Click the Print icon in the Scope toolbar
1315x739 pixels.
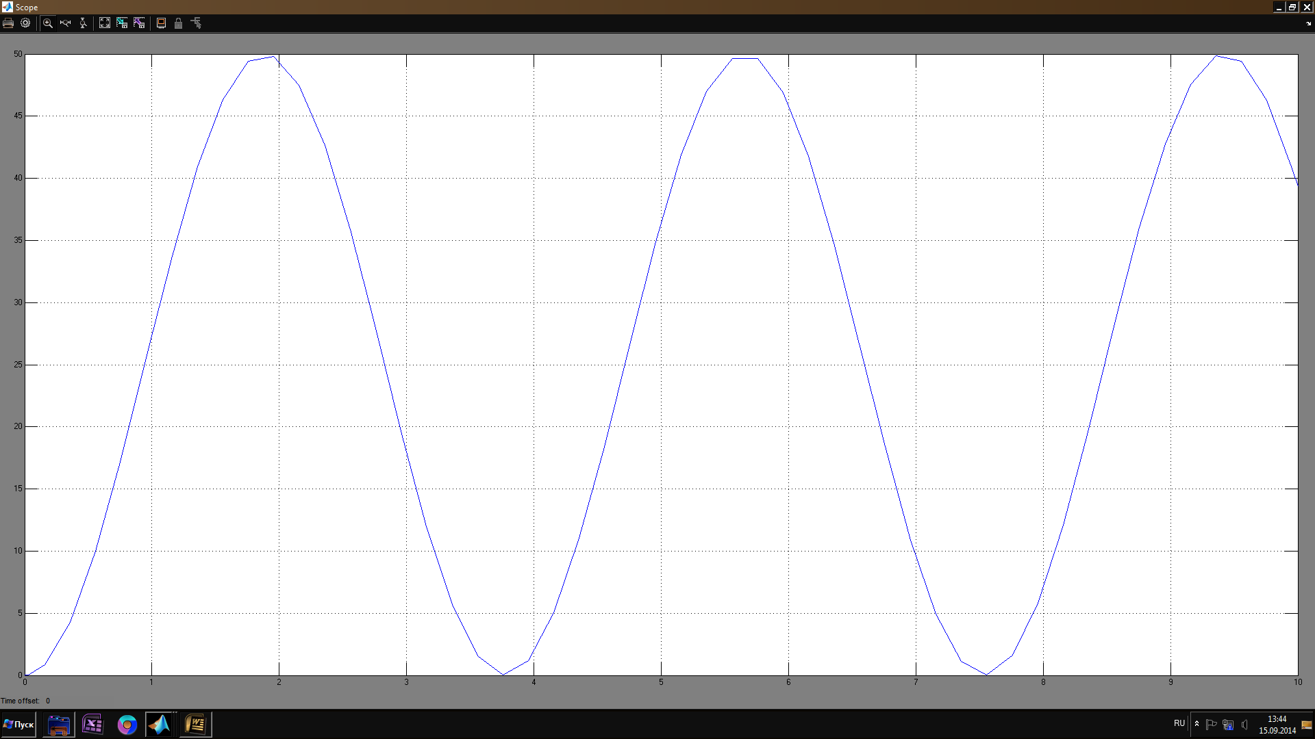(8, 23)
